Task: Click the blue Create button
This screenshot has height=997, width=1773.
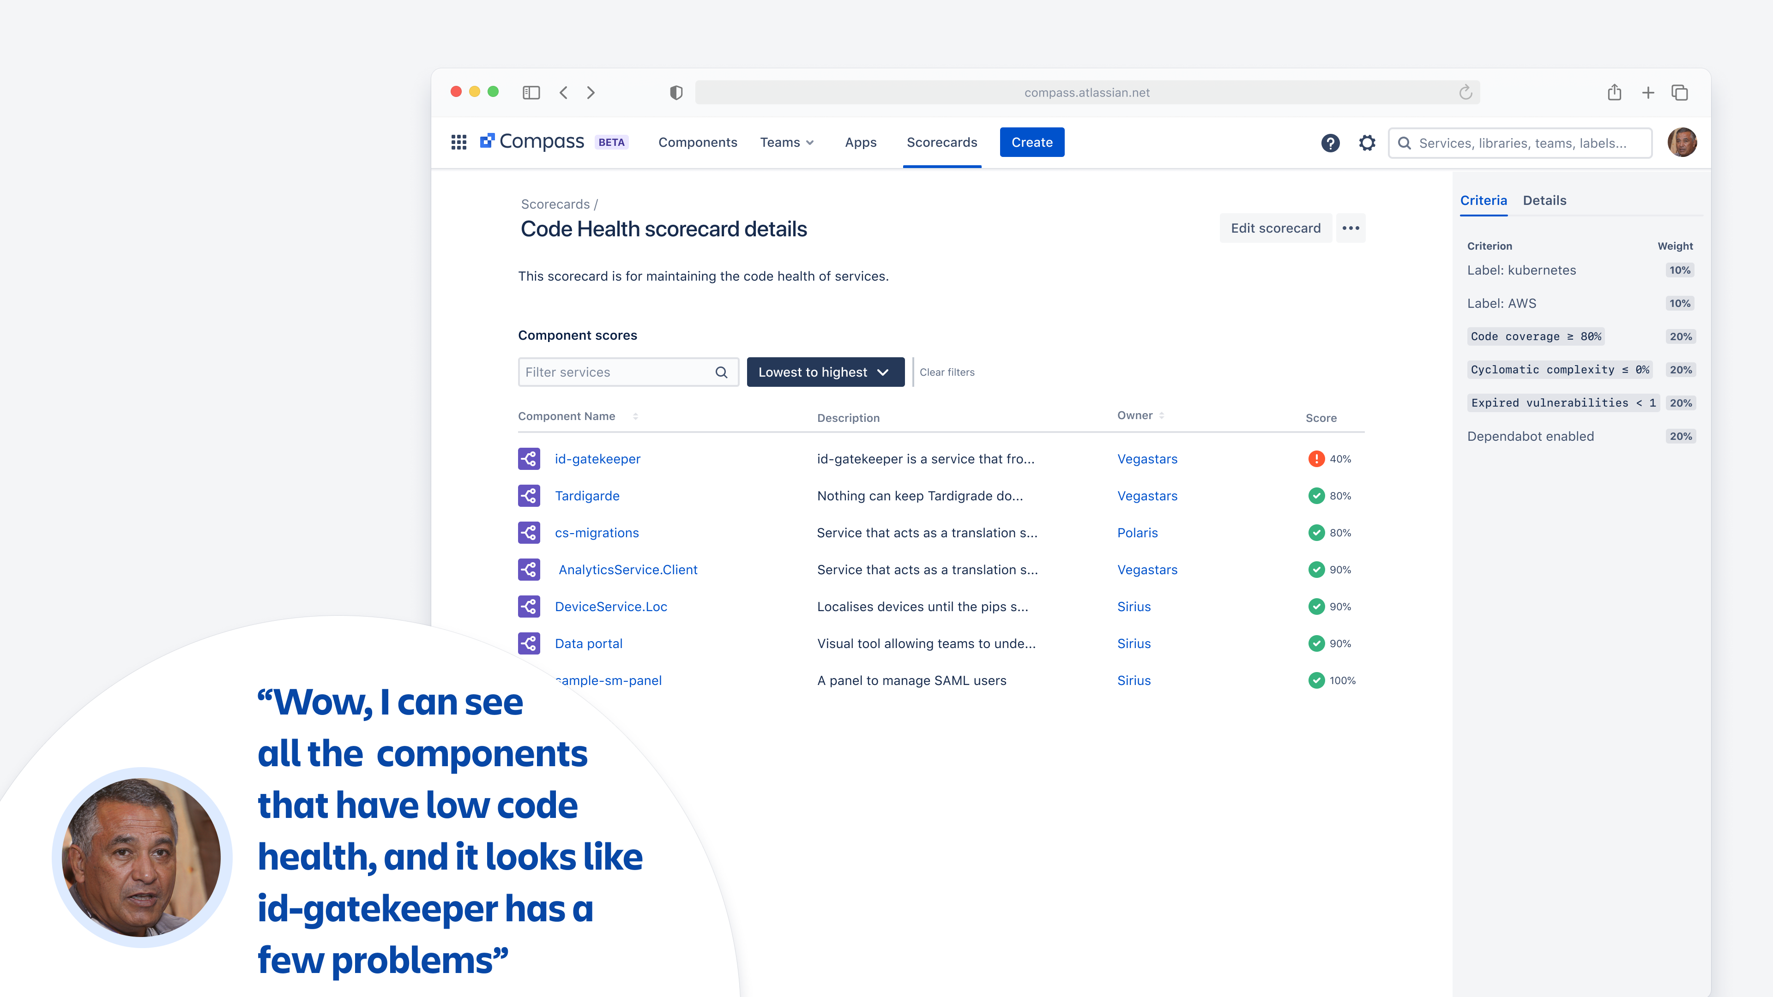Action: pos(1032,143)
